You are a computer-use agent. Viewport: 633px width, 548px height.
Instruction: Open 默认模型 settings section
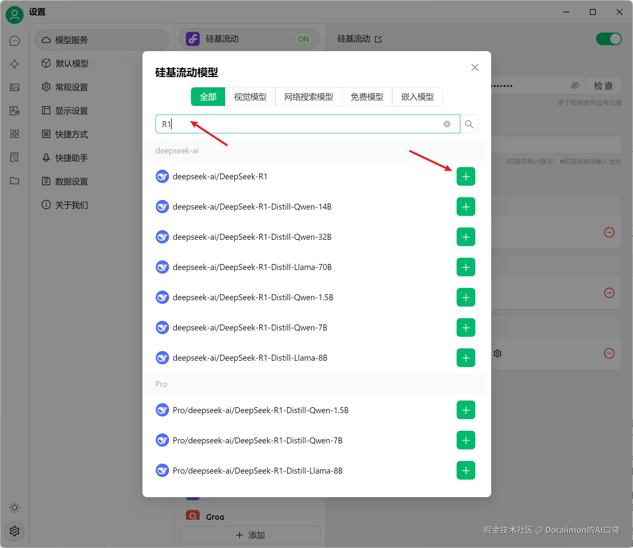(102, 63)
